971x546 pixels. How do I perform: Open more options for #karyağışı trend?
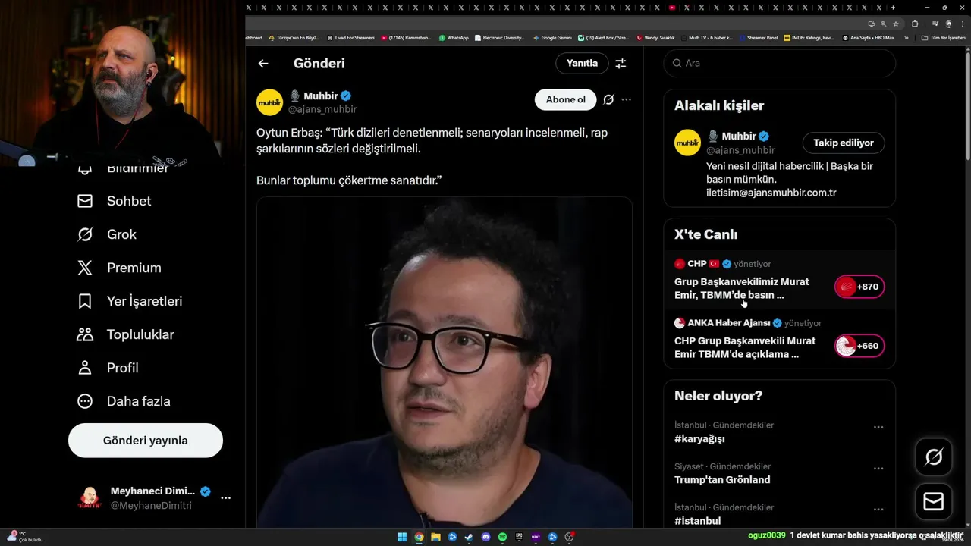click(x=878, y=427)
